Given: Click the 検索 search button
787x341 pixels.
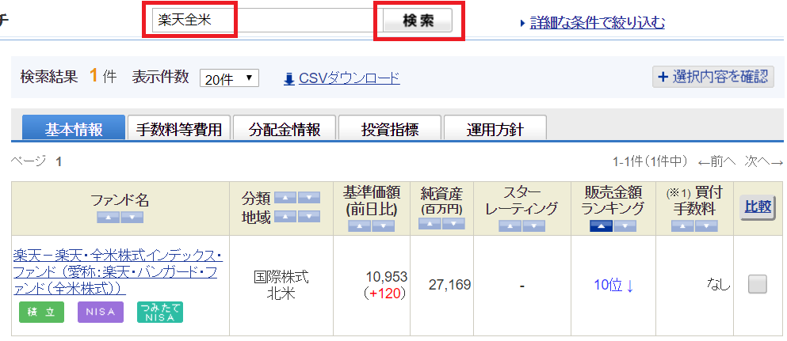Looking at the screenshot, I should 418,21.
